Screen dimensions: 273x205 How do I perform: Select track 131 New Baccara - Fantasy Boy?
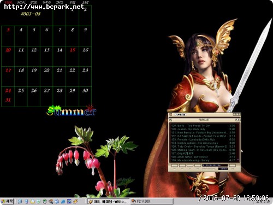[203, 133]
